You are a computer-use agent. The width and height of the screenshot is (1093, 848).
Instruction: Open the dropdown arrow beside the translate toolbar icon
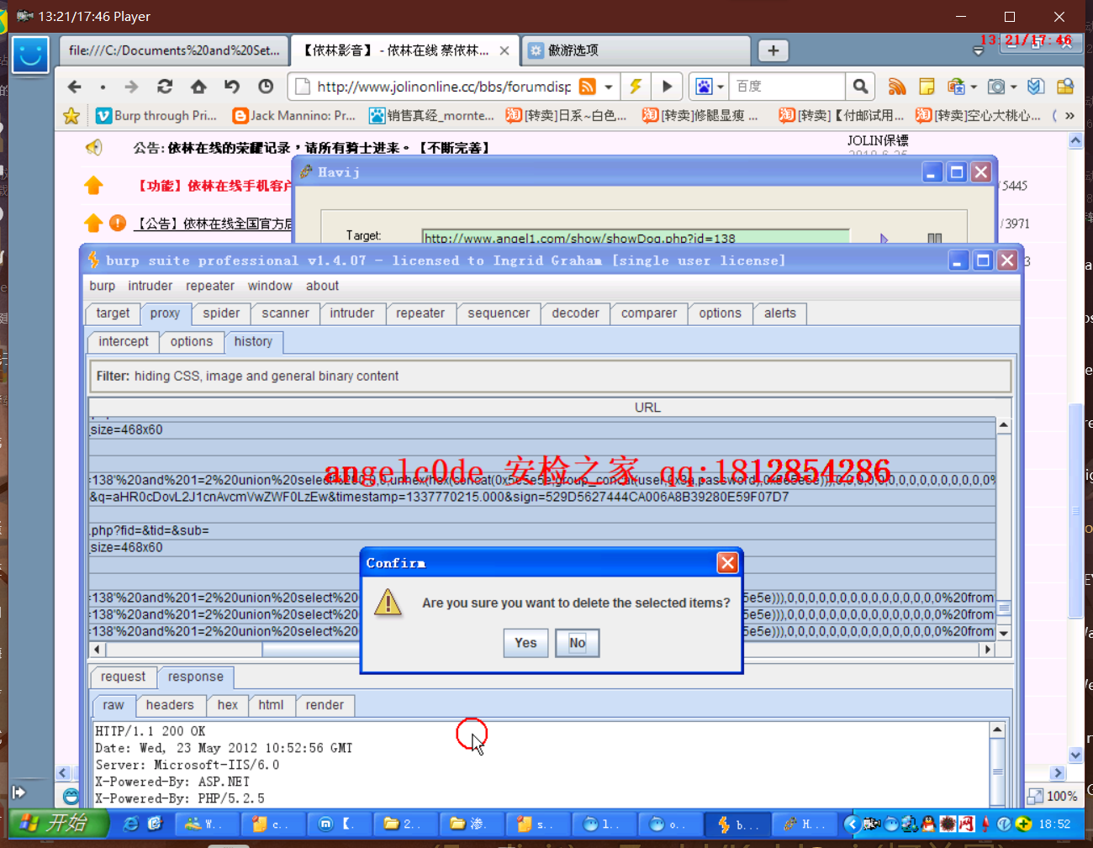coord(974,87)
